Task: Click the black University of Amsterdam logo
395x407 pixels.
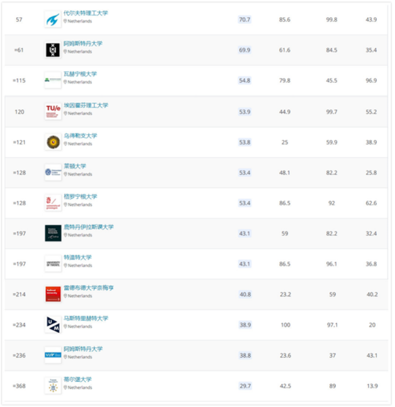Action: (x=52, y=50)
